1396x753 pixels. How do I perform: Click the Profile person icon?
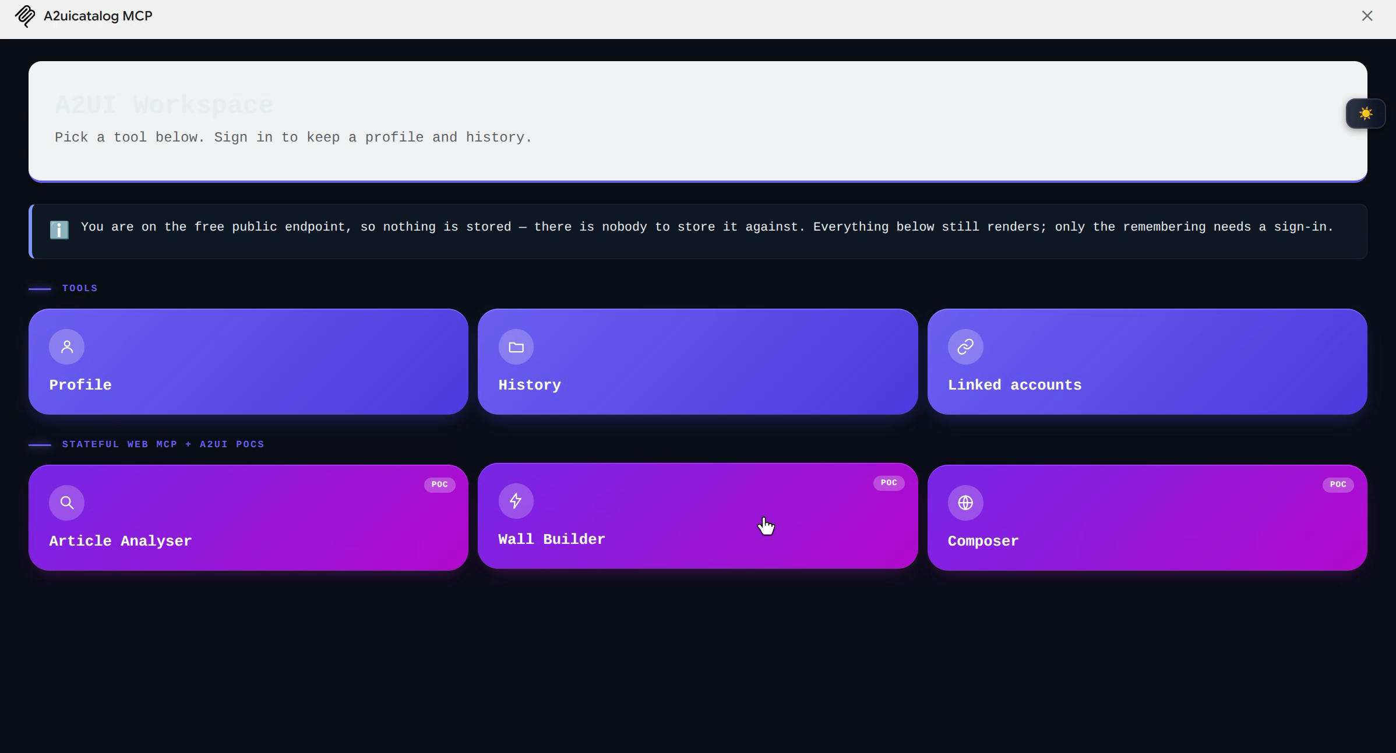(x=67, y=347)
